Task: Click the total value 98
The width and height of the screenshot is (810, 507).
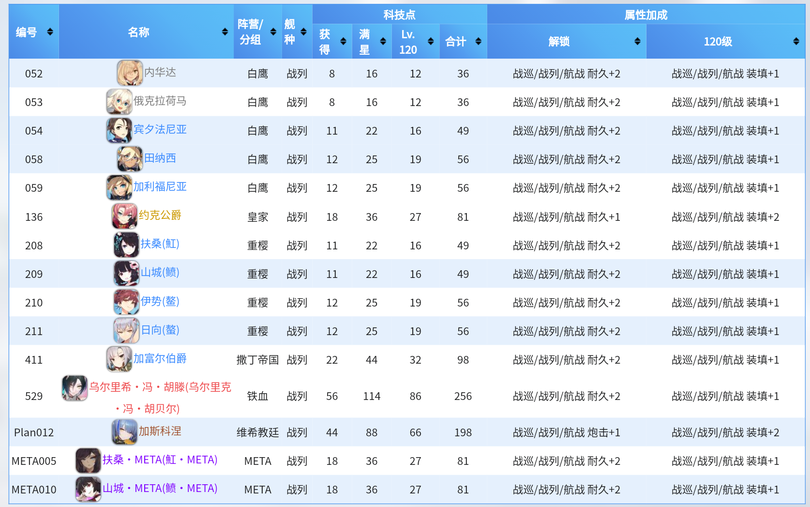Action: (463, 360)
